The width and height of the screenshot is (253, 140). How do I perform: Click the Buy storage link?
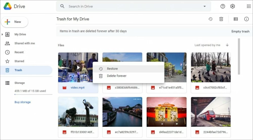[23, 102]
